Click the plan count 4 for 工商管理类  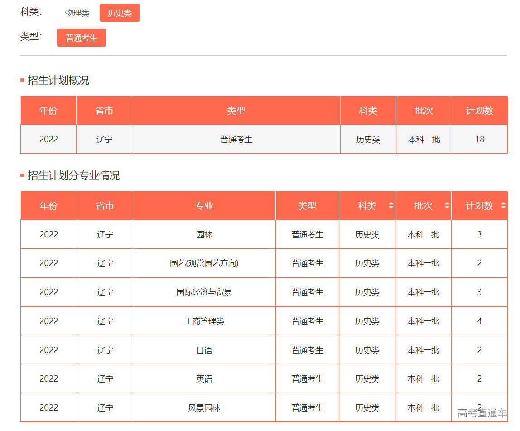point(479,321)
